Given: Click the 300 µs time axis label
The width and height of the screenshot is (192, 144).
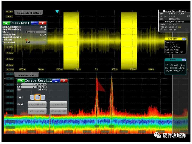Looking at the screenshot, I should pos(151,69).
